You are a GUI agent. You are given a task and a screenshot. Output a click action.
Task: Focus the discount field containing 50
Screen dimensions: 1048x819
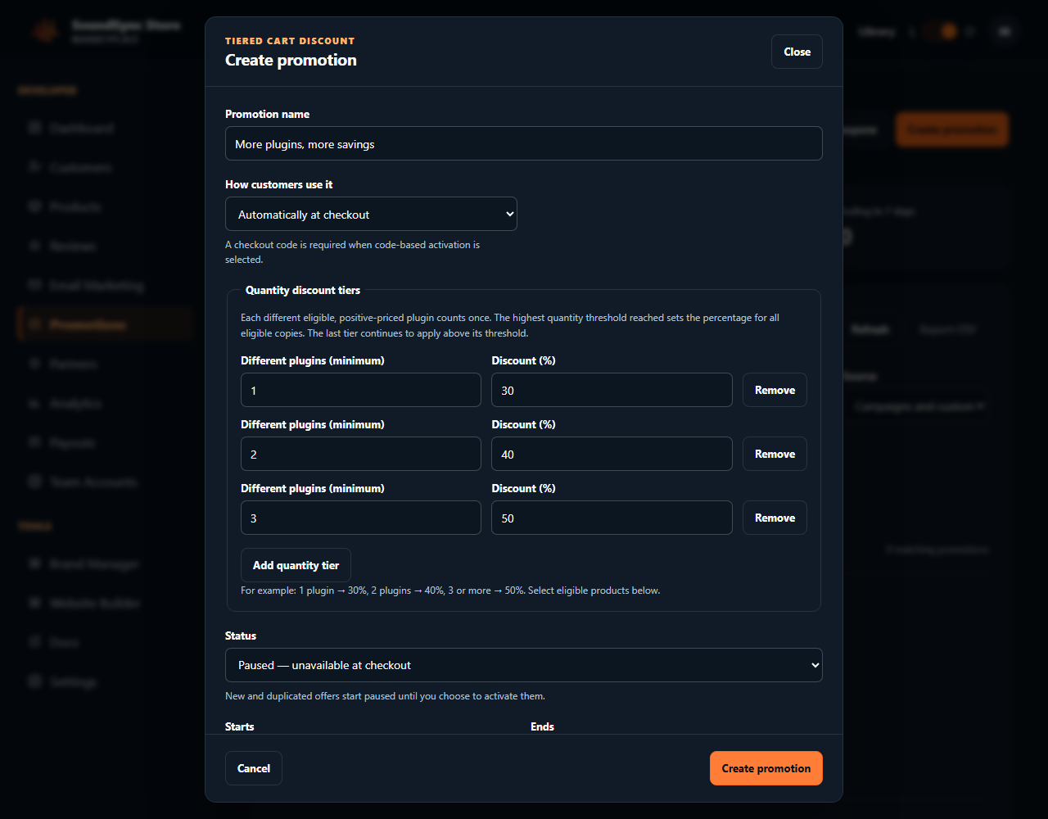pyautogui.click(x=612, y=518)
